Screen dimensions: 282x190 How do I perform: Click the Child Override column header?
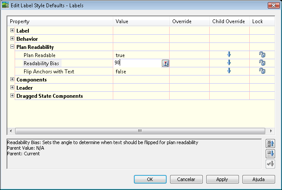click(229, 21)
